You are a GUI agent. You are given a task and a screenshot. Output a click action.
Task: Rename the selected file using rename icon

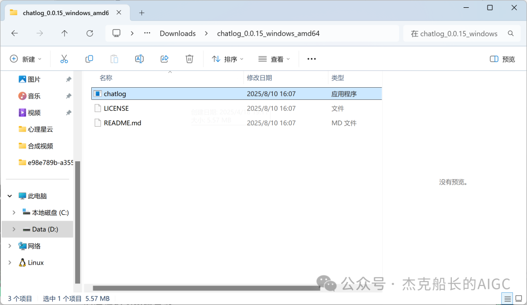tap(139, 59)
